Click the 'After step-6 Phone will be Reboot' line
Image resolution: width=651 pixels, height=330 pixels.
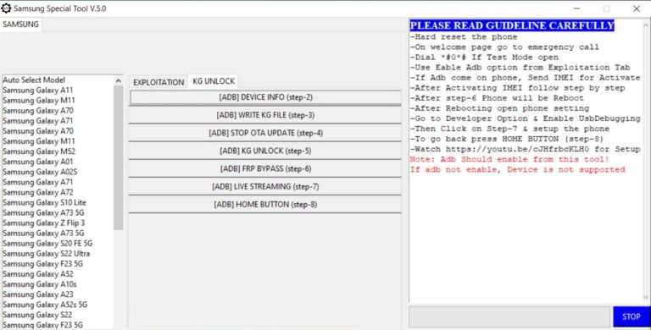[x=497, y=98]
